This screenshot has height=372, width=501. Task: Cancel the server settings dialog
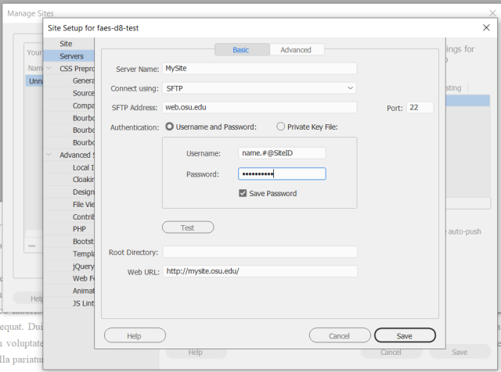point(340,335)
